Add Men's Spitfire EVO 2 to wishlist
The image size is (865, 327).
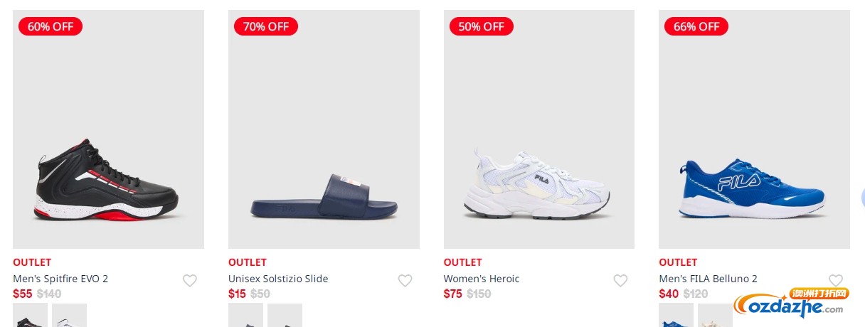(x=190, y=281)
